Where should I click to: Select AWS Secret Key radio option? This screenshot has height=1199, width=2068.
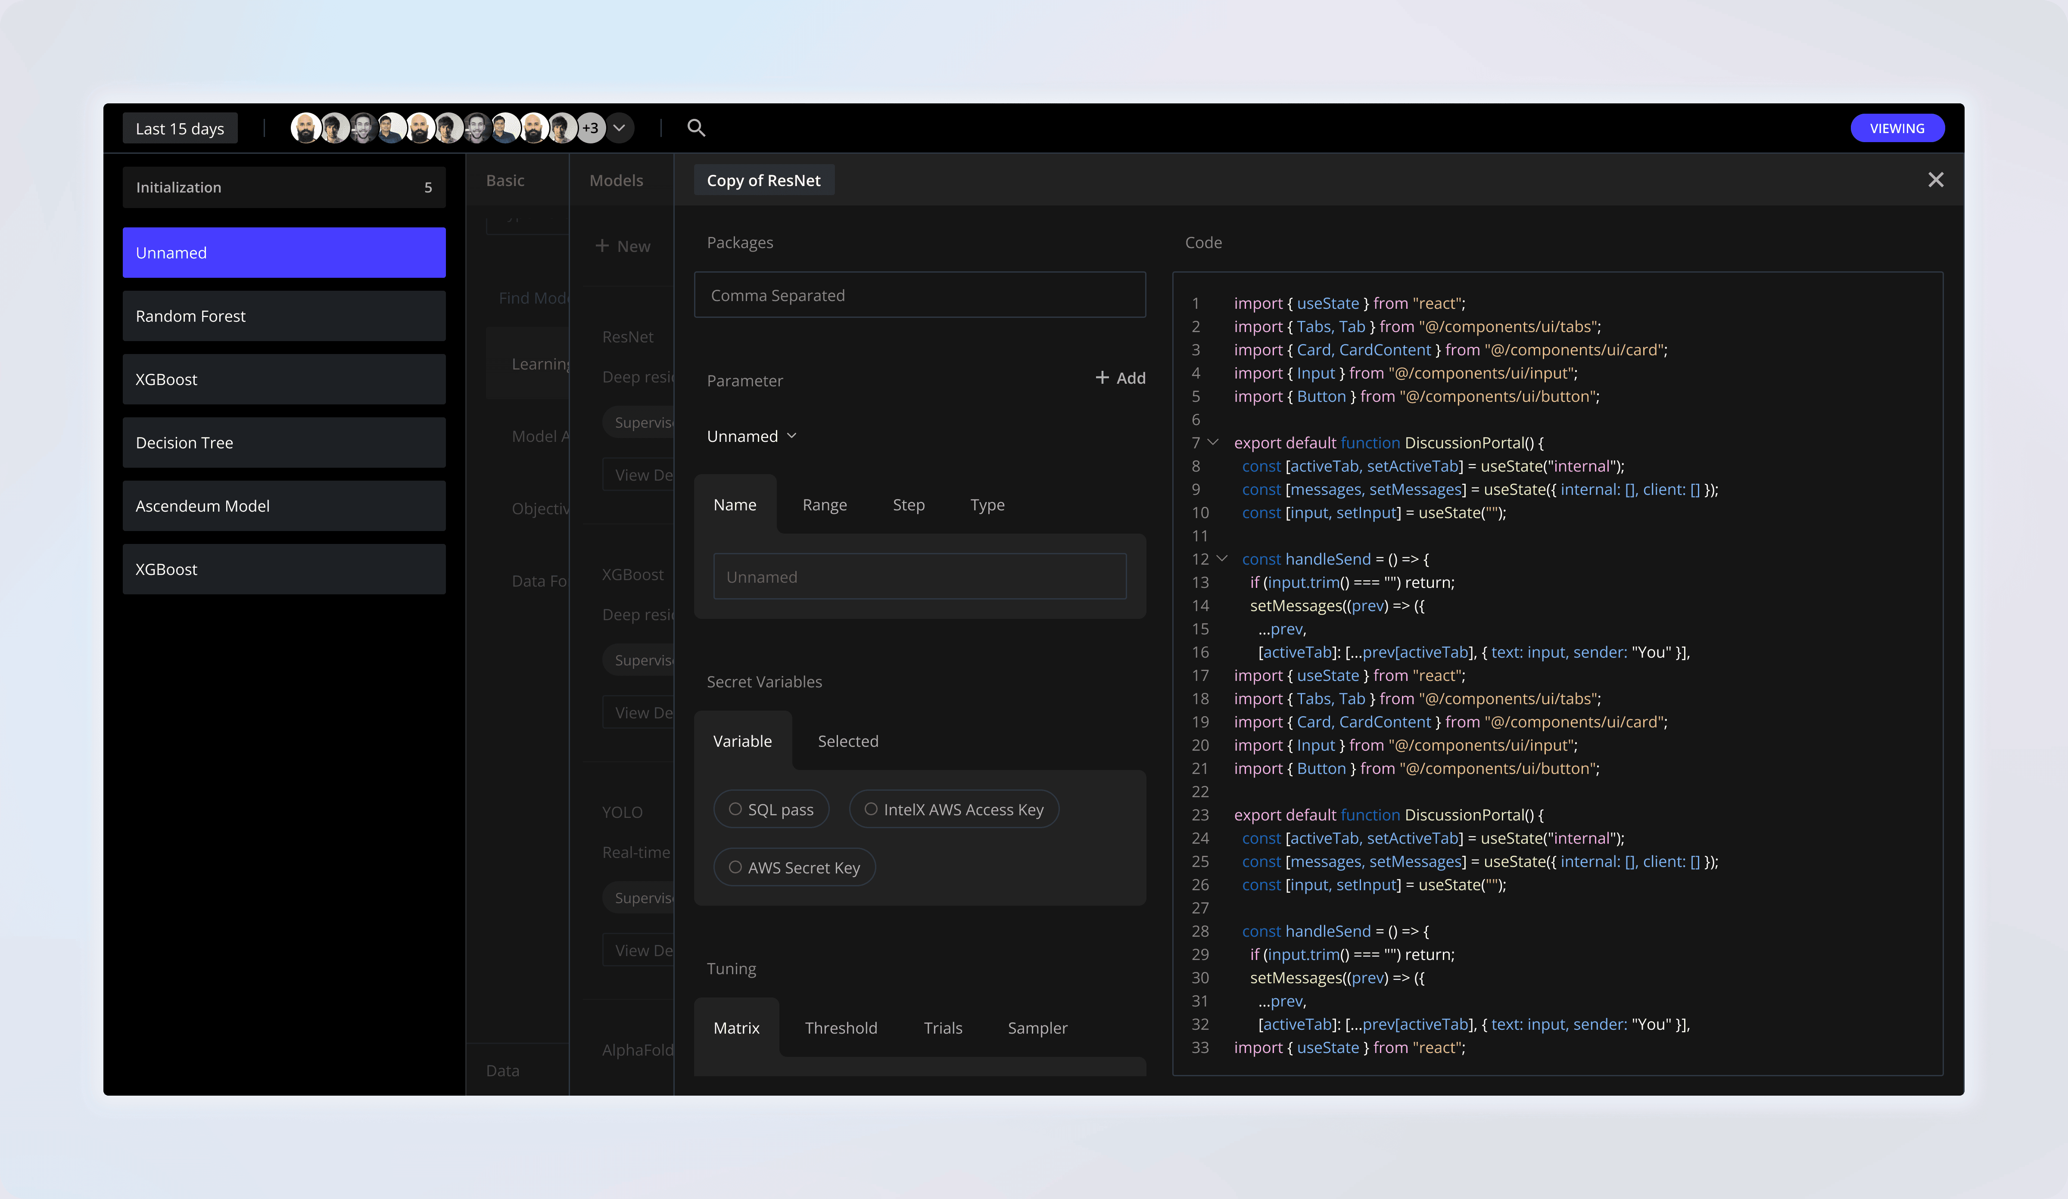735,867
